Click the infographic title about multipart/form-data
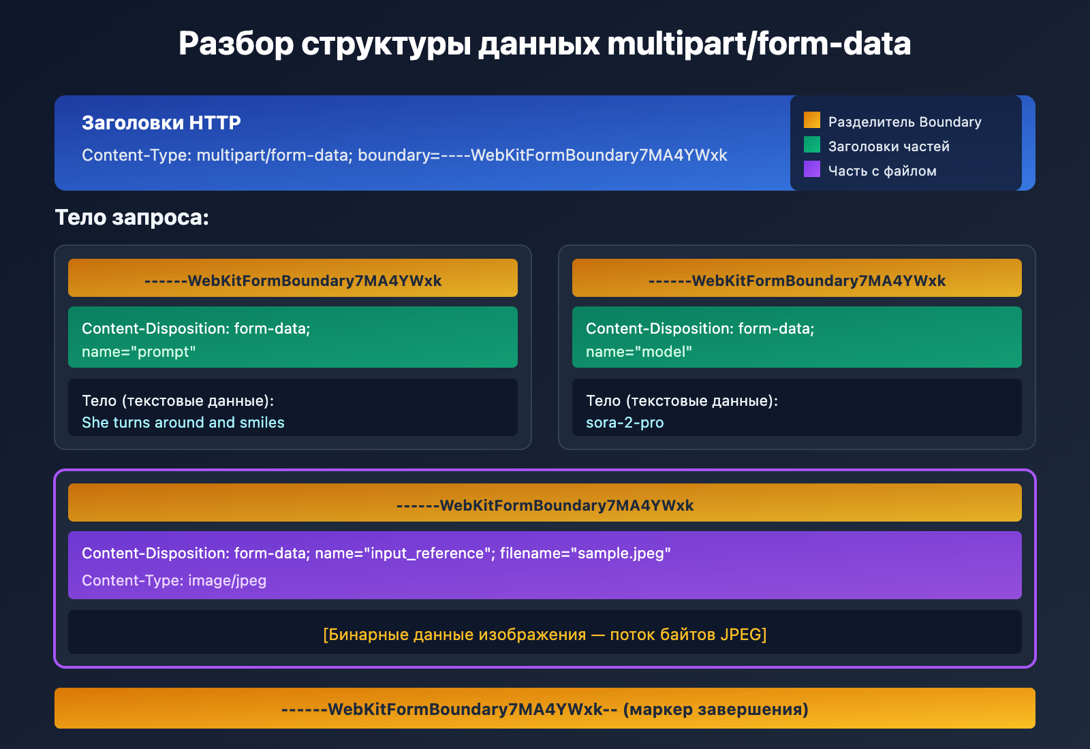Viewport: 1090px width, 749px height. coord(545,45)
